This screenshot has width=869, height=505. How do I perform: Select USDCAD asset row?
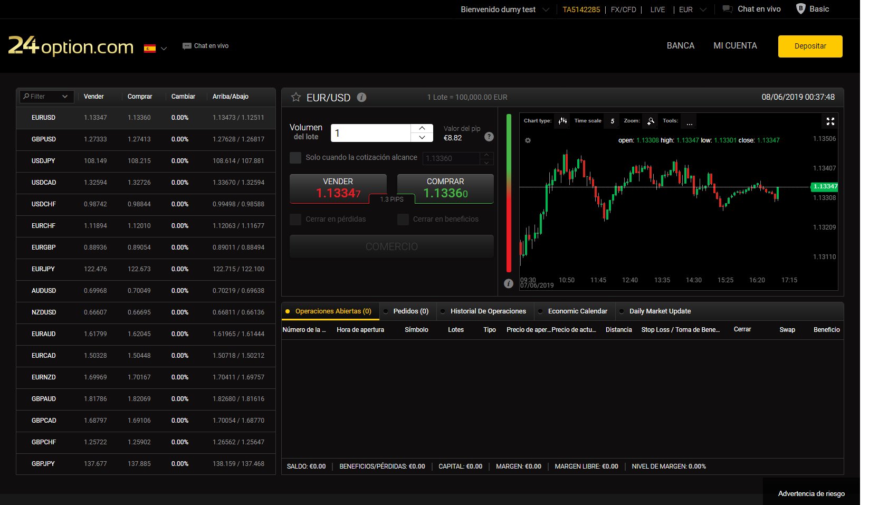[146, 183]
